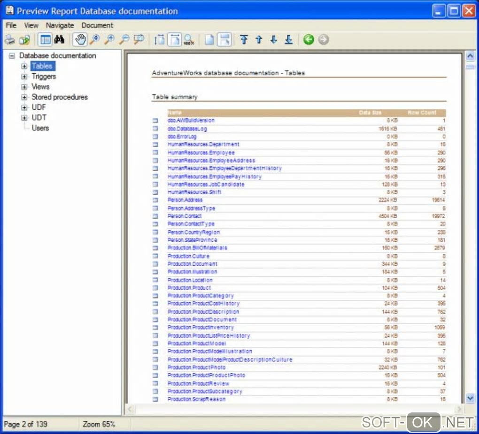Click the 'Page 2 of 139' status text

click(26, 424)
